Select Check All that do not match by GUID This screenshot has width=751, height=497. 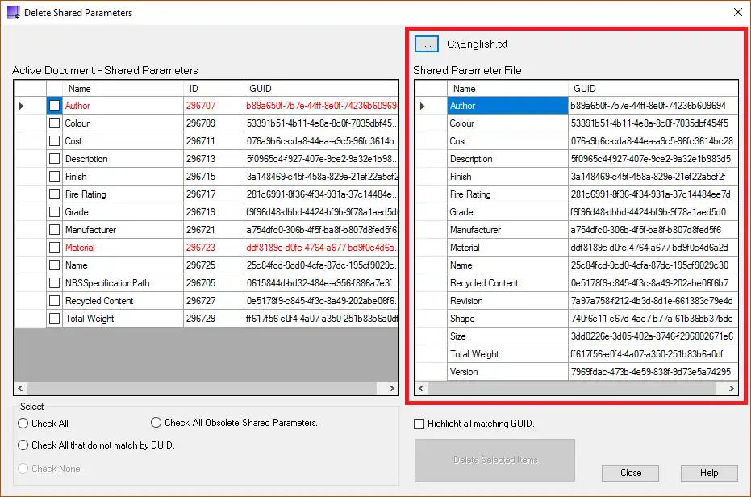point(23,445)
